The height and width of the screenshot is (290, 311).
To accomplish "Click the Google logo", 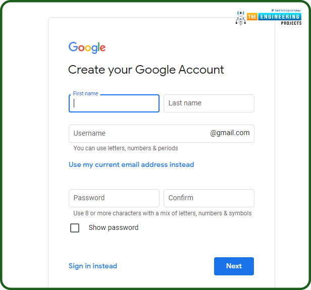I will pyautogui.click(x=87, y=47).
